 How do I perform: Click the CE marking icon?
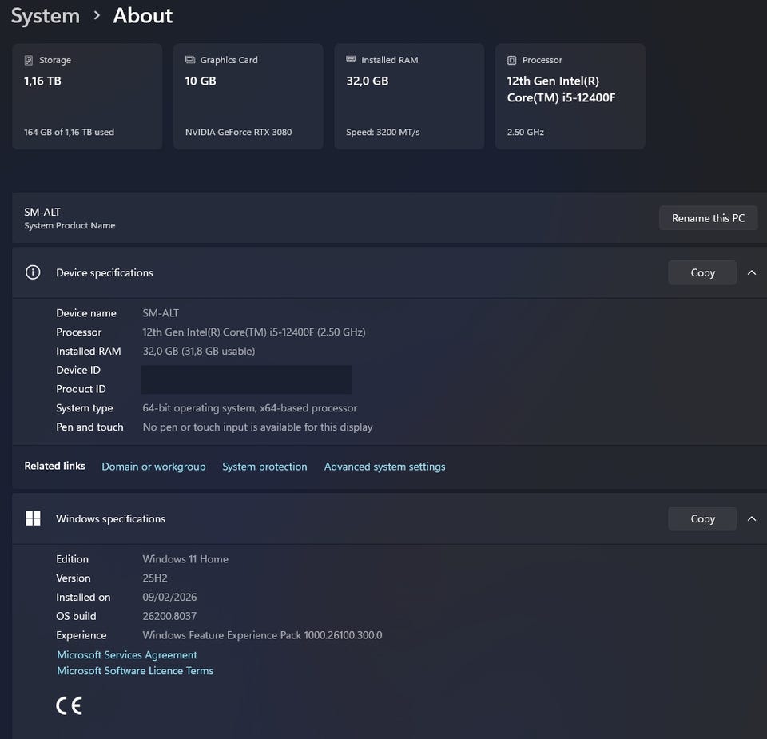click(69, 705)
